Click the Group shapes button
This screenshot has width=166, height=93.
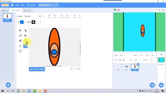(49, 16)
